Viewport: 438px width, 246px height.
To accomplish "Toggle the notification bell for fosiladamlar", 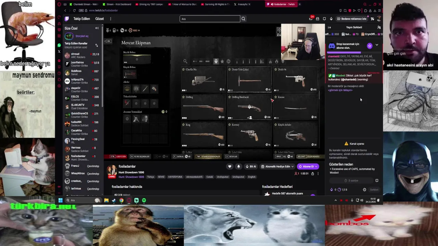I will (x=239, y=166).
